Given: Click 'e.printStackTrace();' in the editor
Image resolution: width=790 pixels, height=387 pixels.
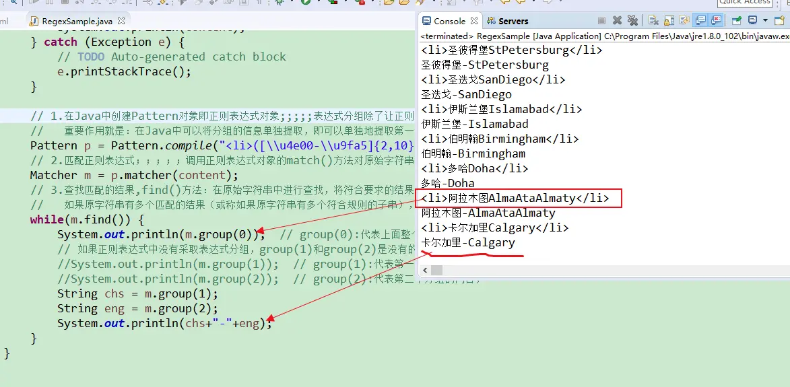Looking at the screenshot, I should tap(125, 71).
